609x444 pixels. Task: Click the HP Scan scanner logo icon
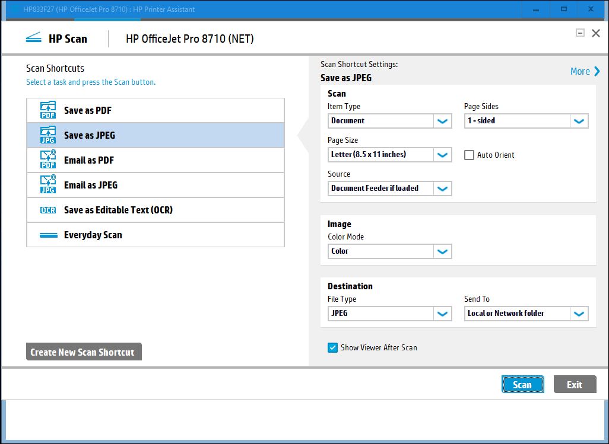coord(34,39)
